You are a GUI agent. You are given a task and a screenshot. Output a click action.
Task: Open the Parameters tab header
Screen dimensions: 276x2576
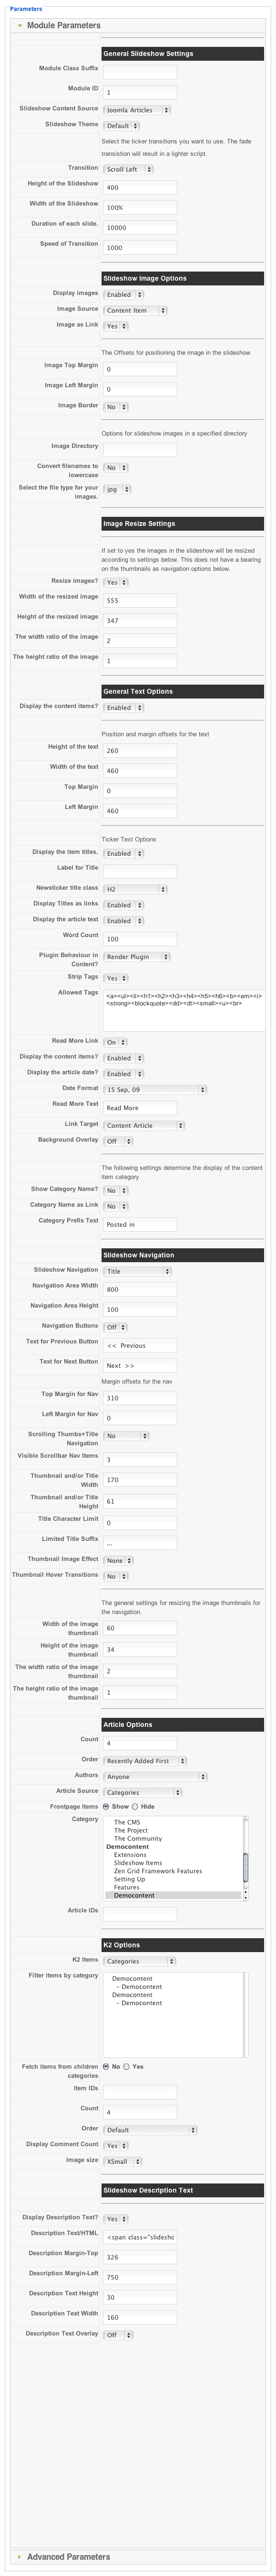click(x=26, y=8)
